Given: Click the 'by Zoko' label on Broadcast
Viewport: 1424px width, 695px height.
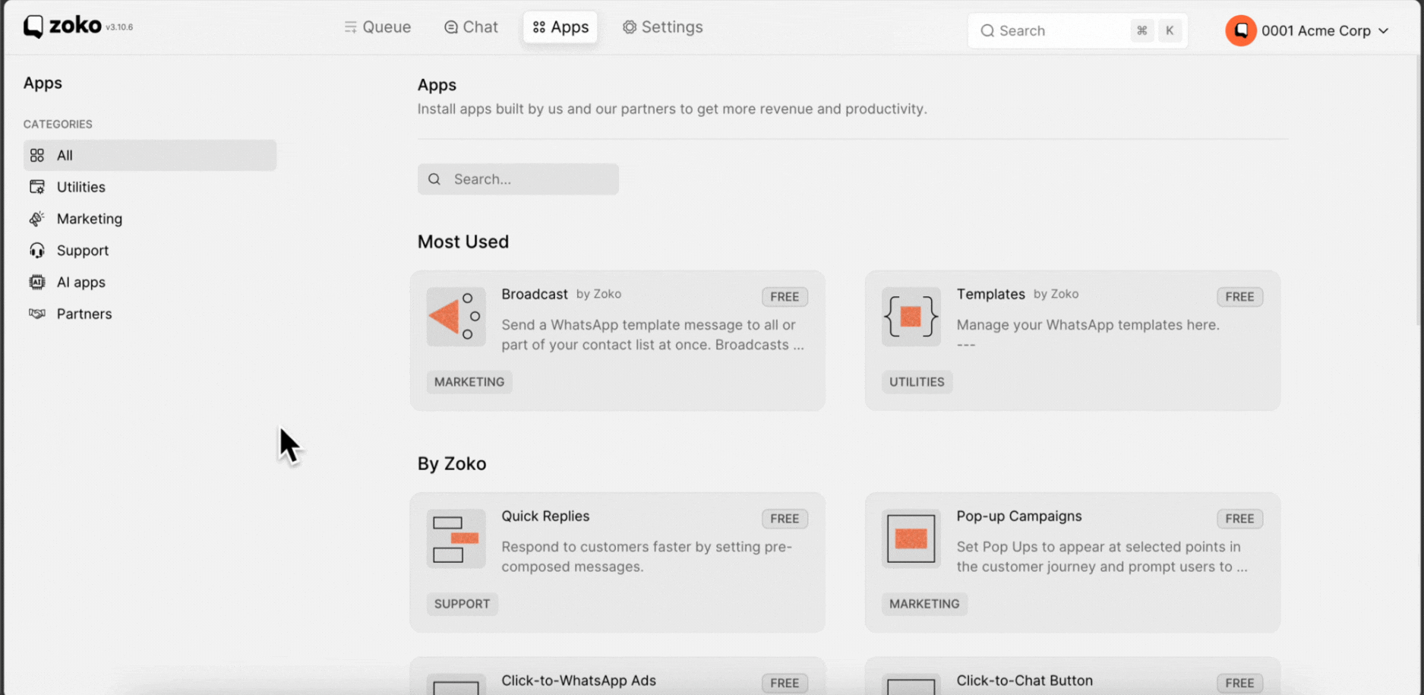Looking at the screenshot, I should (598, 294).
